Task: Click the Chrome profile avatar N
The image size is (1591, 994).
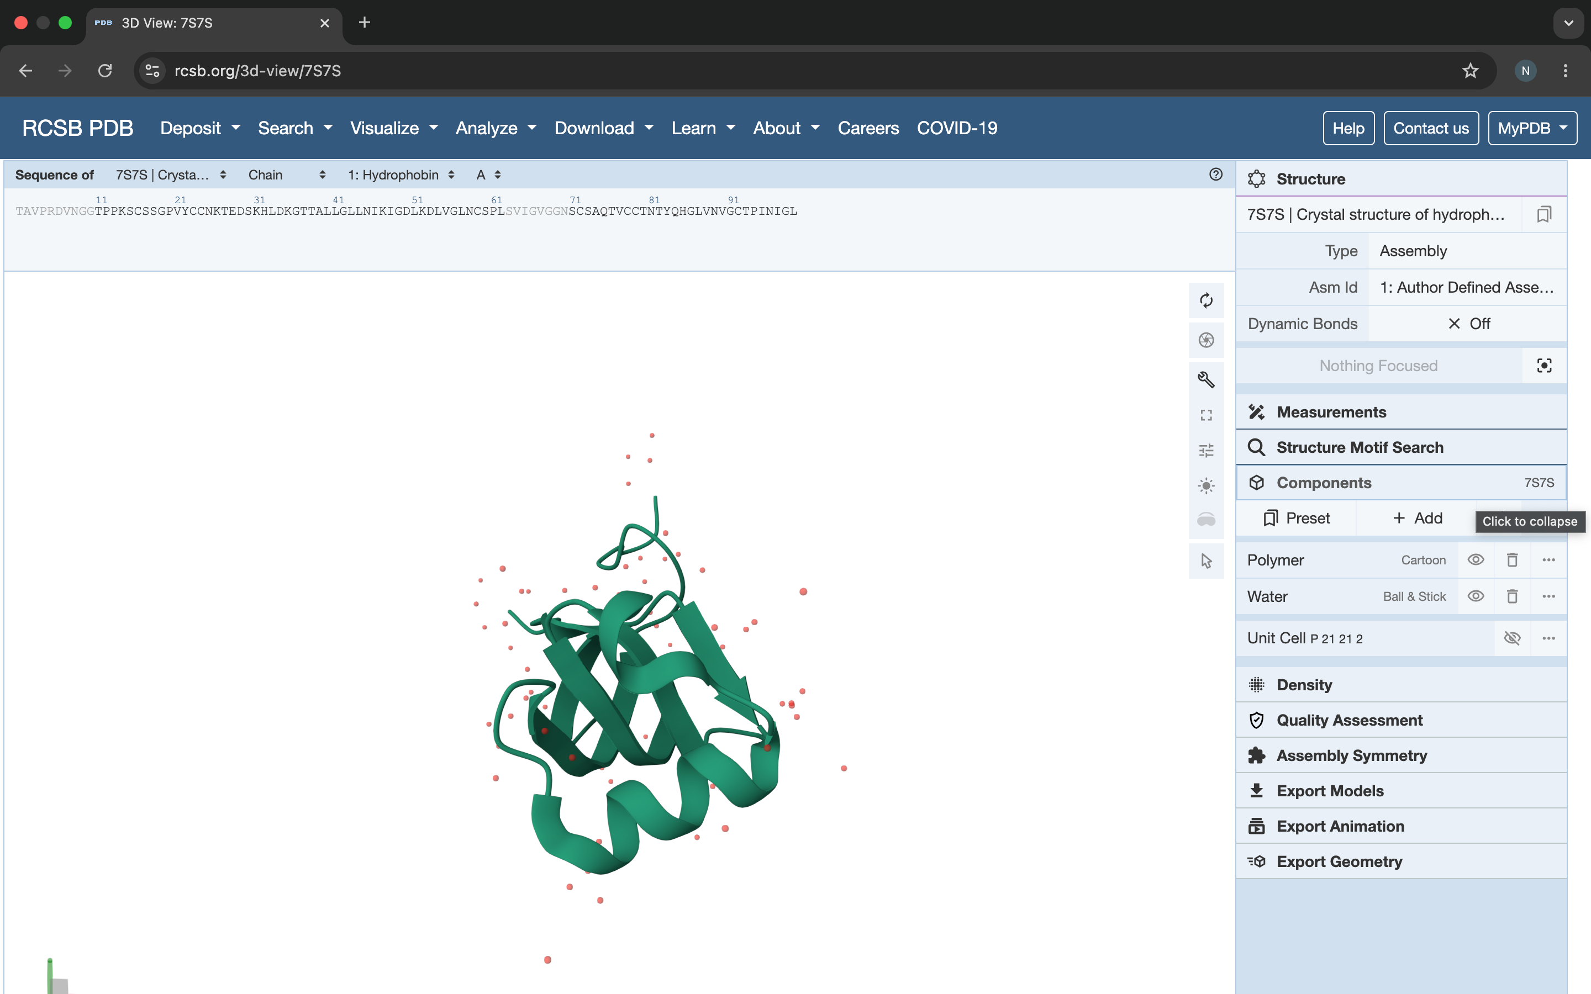Action: tap(1525, 70)
